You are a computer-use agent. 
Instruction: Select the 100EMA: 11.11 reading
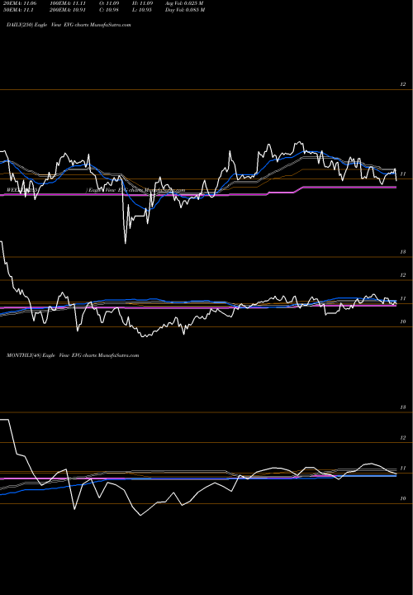(x=69, y=3)
